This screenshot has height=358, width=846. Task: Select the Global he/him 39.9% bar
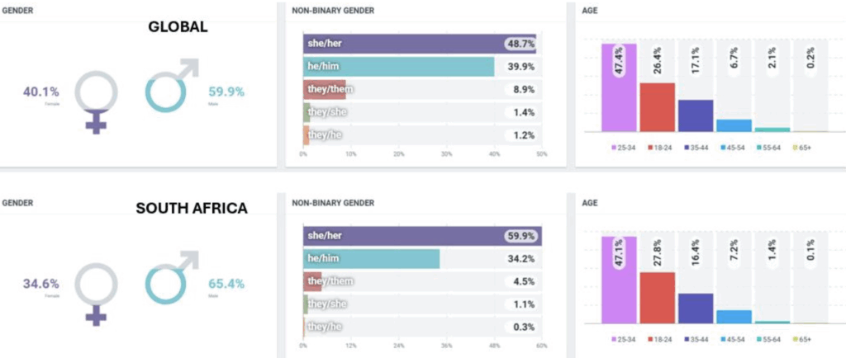399,66
